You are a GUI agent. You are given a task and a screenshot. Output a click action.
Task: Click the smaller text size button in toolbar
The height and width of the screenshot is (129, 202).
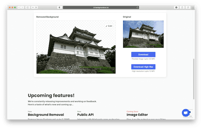pyautogui.click(x=33, y=7)
